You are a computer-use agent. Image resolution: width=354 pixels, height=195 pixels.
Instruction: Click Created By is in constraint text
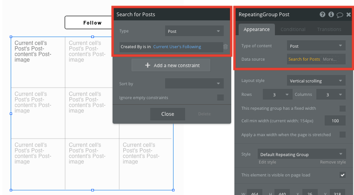(x=136, y=47)
